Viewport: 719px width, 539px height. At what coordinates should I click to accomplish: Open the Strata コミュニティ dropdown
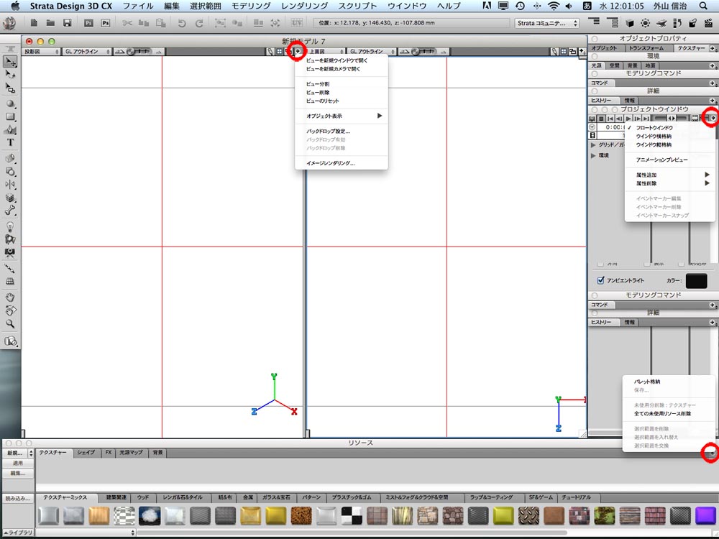(546, 23)
